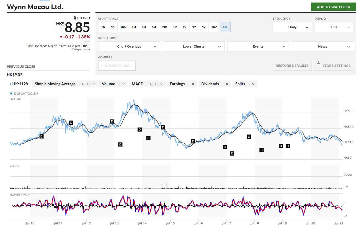Click the dividend marker near Jul 10
This screenshot has height=229, width=360.
point(41,136)
